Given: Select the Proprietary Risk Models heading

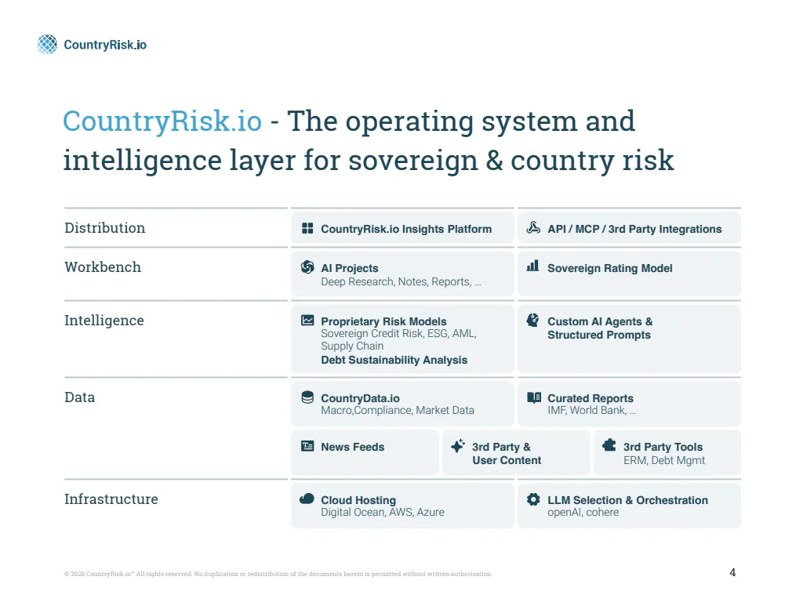Looking at the screenshot, I should 383,321.
